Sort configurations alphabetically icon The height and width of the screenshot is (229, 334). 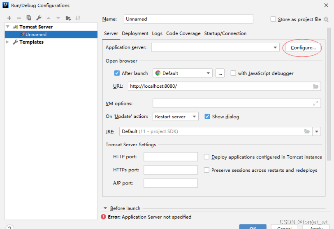coord(78,18)
